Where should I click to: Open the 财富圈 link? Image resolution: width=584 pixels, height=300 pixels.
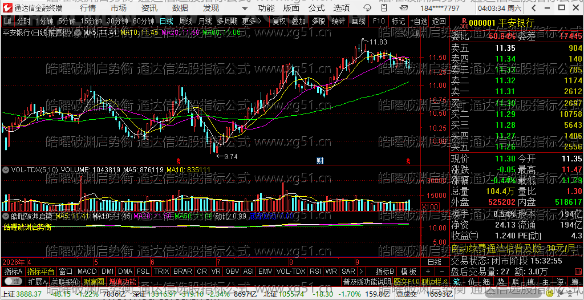pyautogui.click(x=94, y=281)
